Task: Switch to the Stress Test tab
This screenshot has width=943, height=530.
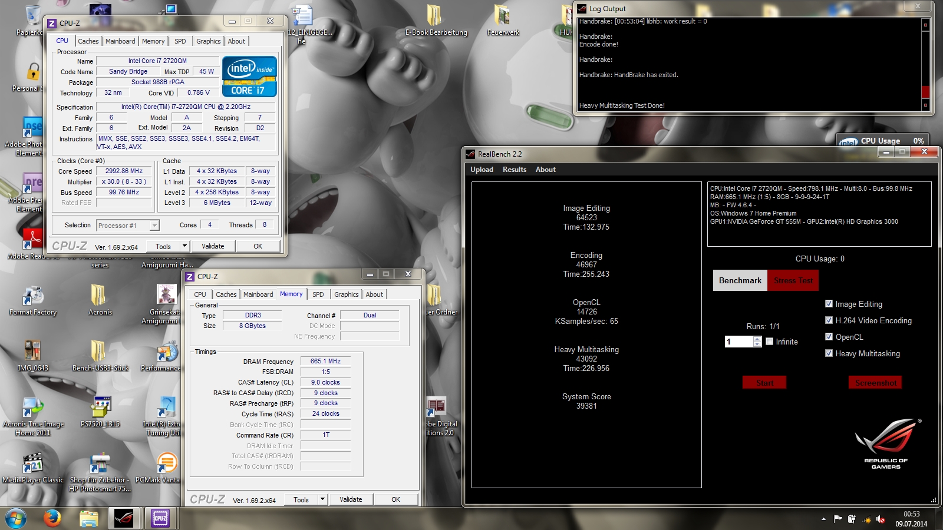Action: pos(793,280)
